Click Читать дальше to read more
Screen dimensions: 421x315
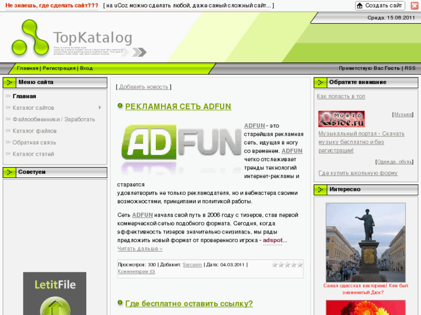[140, 249]
